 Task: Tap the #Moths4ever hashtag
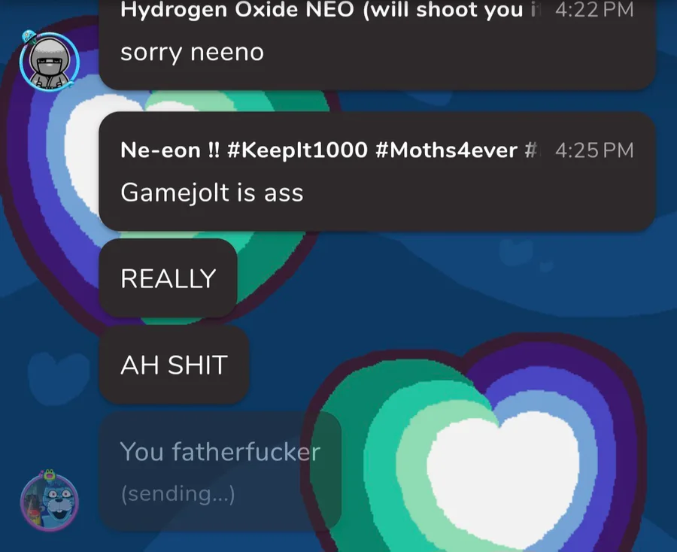point(446,150)
